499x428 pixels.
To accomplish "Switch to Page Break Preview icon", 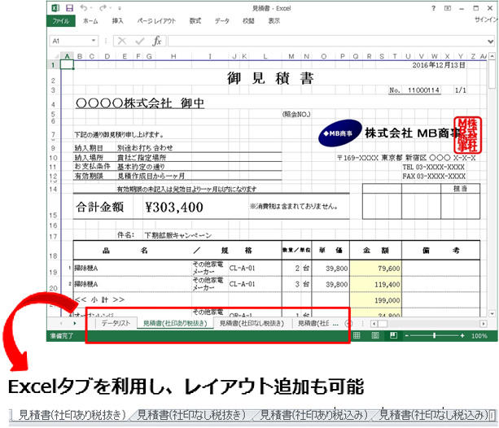I will [x=393, y=335].
